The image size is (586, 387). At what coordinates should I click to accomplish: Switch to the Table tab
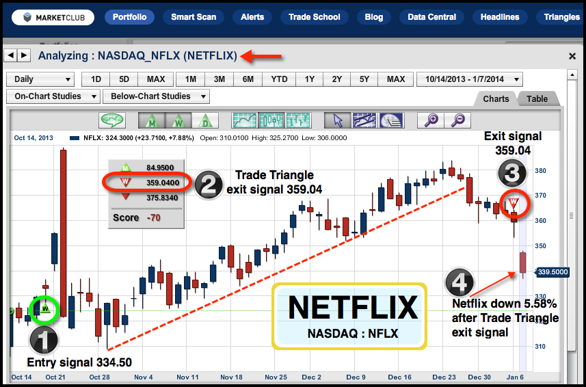(x=537, y=98)
